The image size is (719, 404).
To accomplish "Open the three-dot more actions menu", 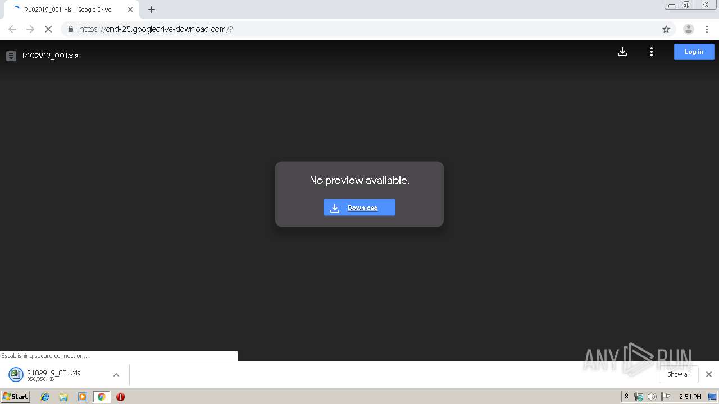I will tap(651, 52).
